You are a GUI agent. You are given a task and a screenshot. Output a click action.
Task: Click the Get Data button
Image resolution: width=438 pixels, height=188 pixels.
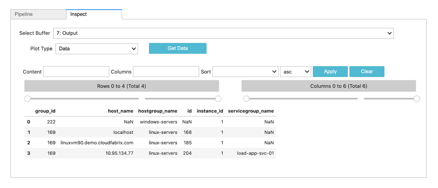click(x=178, y=48)
